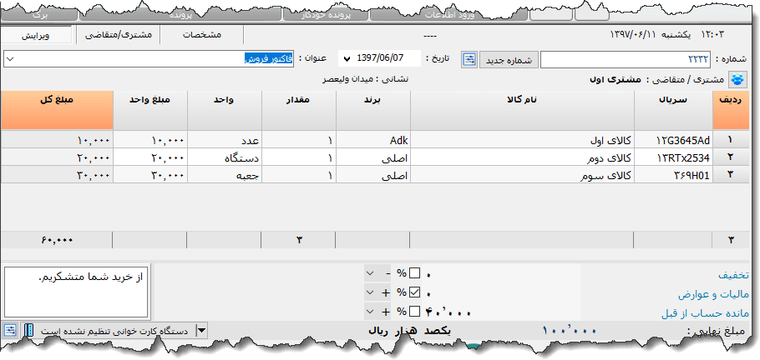Click the Adk brand cell
The height and width of the screenshot is (360, 760).
point(373,141)
